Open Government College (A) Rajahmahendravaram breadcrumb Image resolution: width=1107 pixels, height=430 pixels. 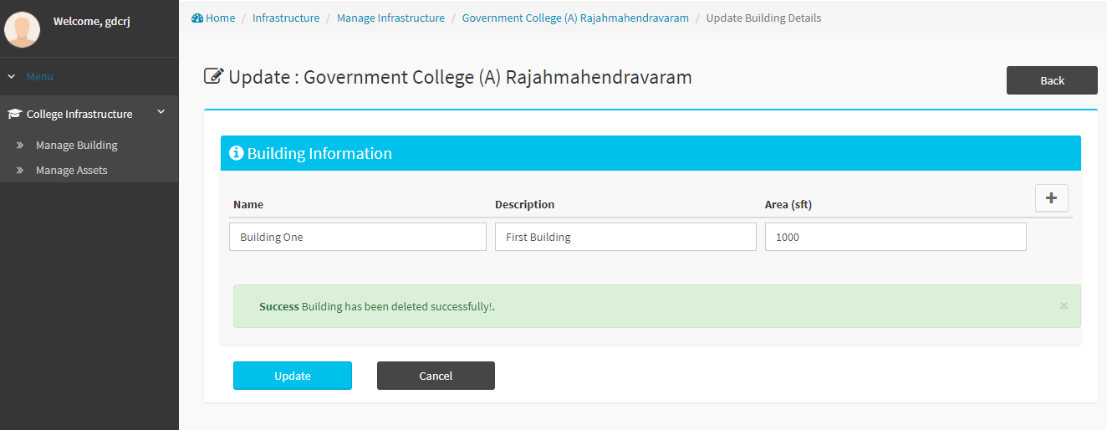[x=575, y=18]
